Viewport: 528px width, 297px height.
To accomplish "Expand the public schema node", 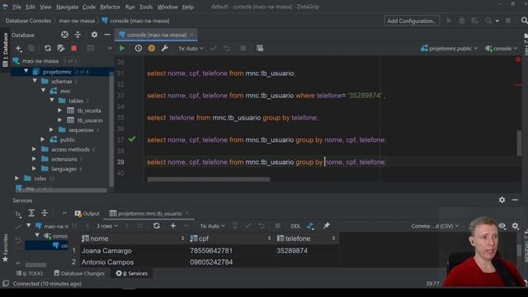I will click(x=43, y=139).
